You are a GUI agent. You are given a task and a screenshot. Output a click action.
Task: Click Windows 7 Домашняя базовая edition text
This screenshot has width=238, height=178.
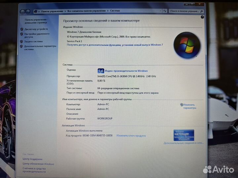click(84, 32)
